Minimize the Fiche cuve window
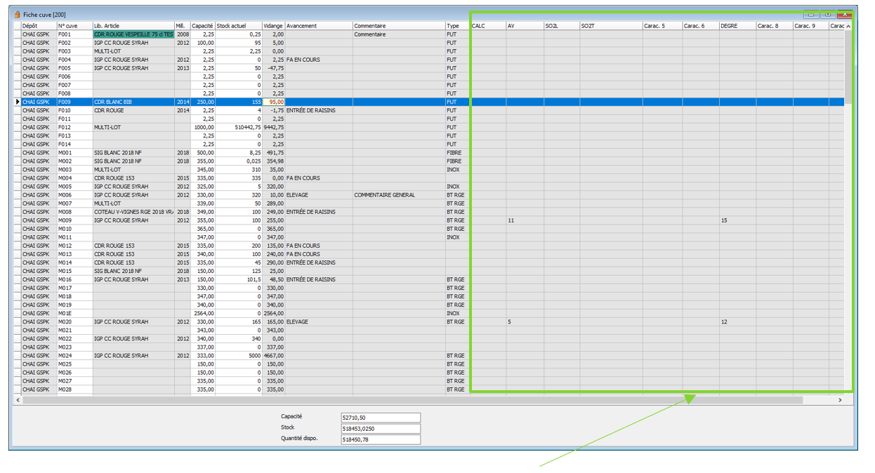Image resolution: width=875 pixels, height=473 pixels. coord(811,15)
